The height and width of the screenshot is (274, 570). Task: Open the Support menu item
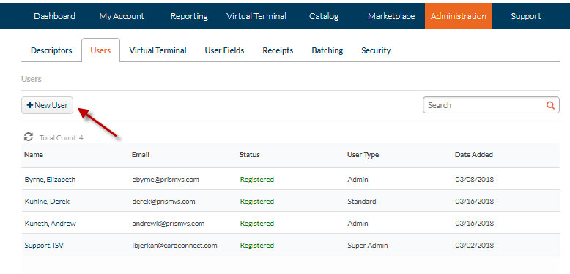[x=526, y=16]
